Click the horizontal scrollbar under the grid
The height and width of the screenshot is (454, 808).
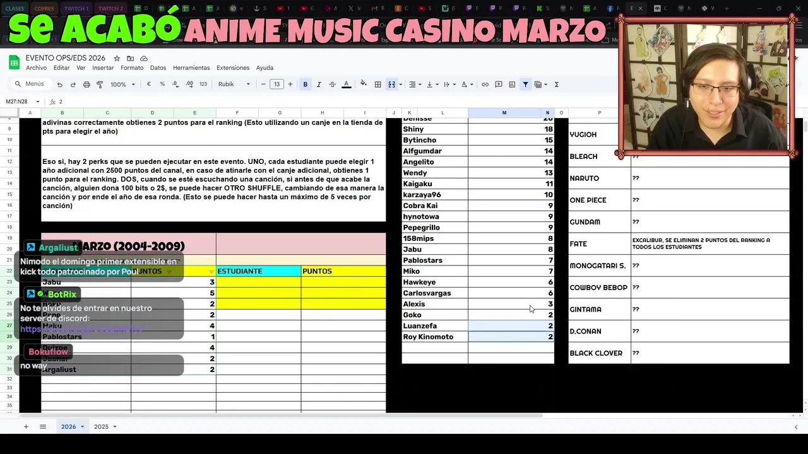281,416
